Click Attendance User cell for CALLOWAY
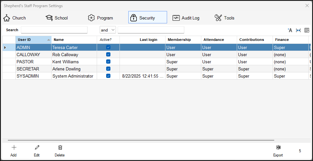Image resolution: width=313 pixels, height=161 pixels. tap(219, 55)
